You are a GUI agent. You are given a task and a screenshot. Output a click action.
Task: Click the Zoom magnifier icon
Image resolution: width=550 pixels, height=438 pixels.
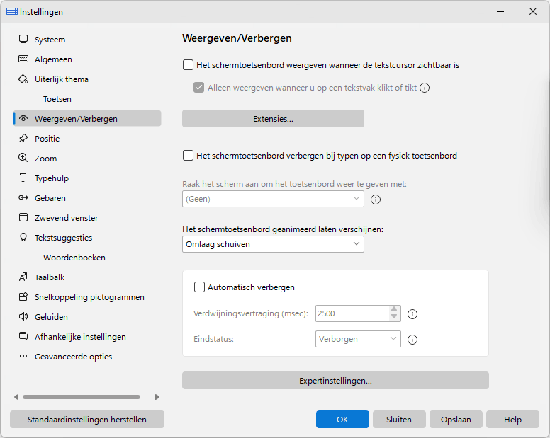pyautogui.click(x=23, y=158)
